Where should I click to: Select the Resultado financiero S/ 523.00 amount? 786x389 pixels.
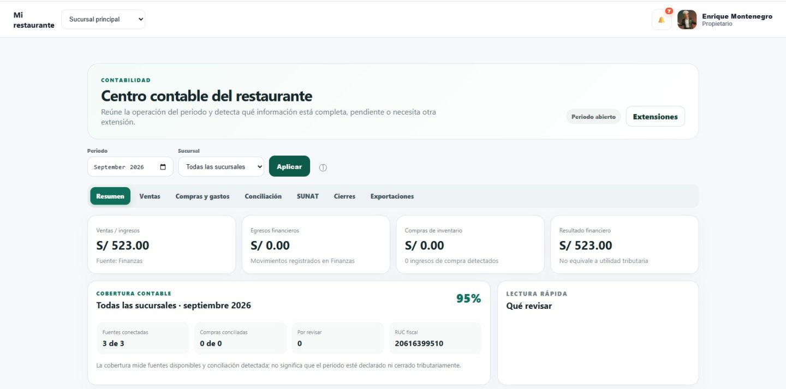pyautogui.click(x=586, y=246)
